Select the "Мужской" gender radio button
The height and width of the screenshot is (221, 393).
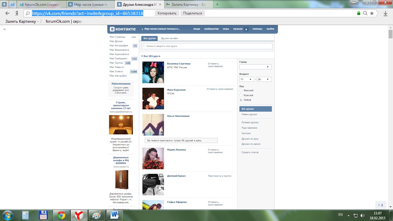coord(241,95)
